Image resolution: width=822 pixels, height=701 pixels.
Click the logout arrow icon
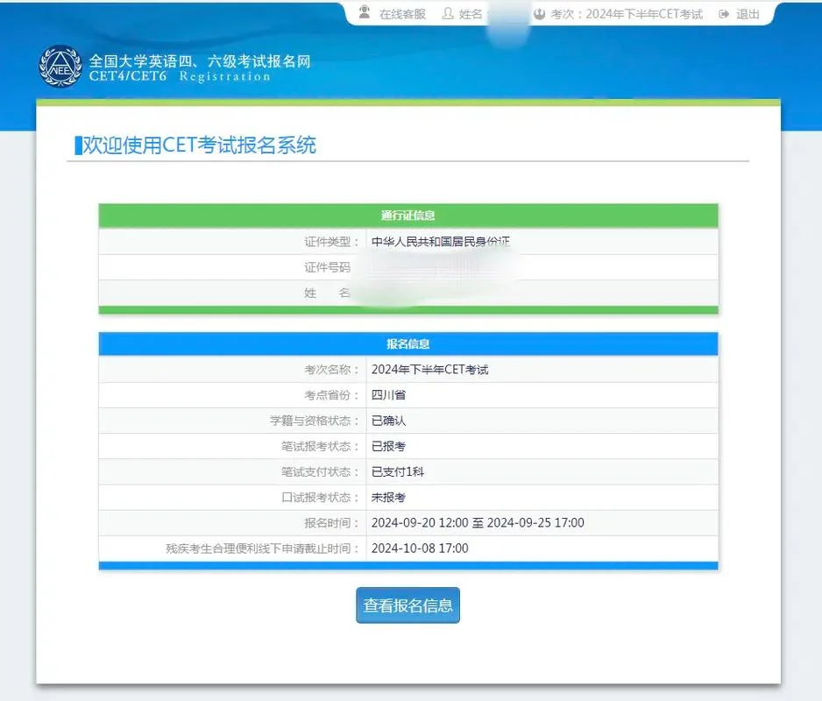click(x=725, y=14)
